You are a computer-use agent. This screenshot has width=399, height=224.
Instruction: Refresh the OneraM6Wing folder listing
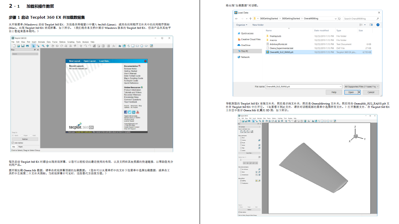pyautogui.click(x=339, y=18)
